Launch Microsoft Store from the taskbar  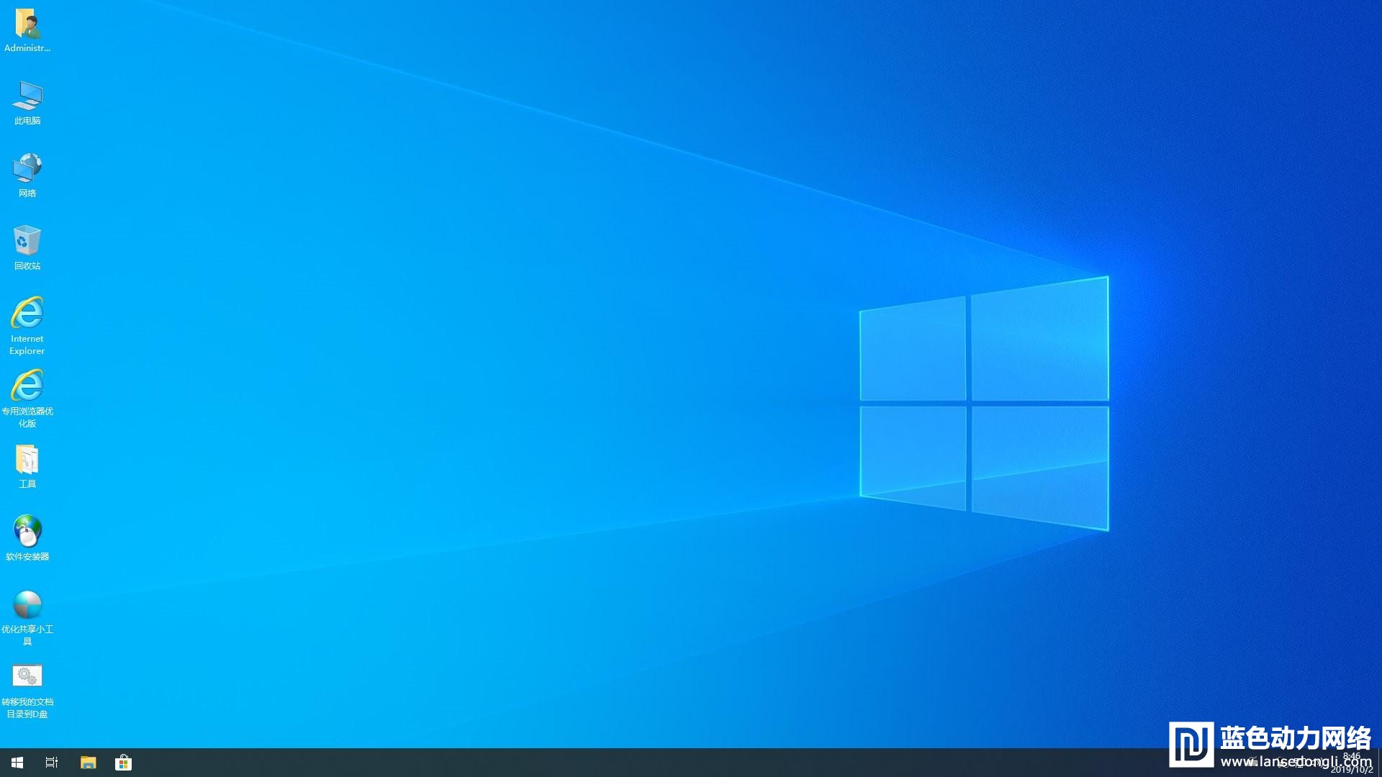click(123, 763)
